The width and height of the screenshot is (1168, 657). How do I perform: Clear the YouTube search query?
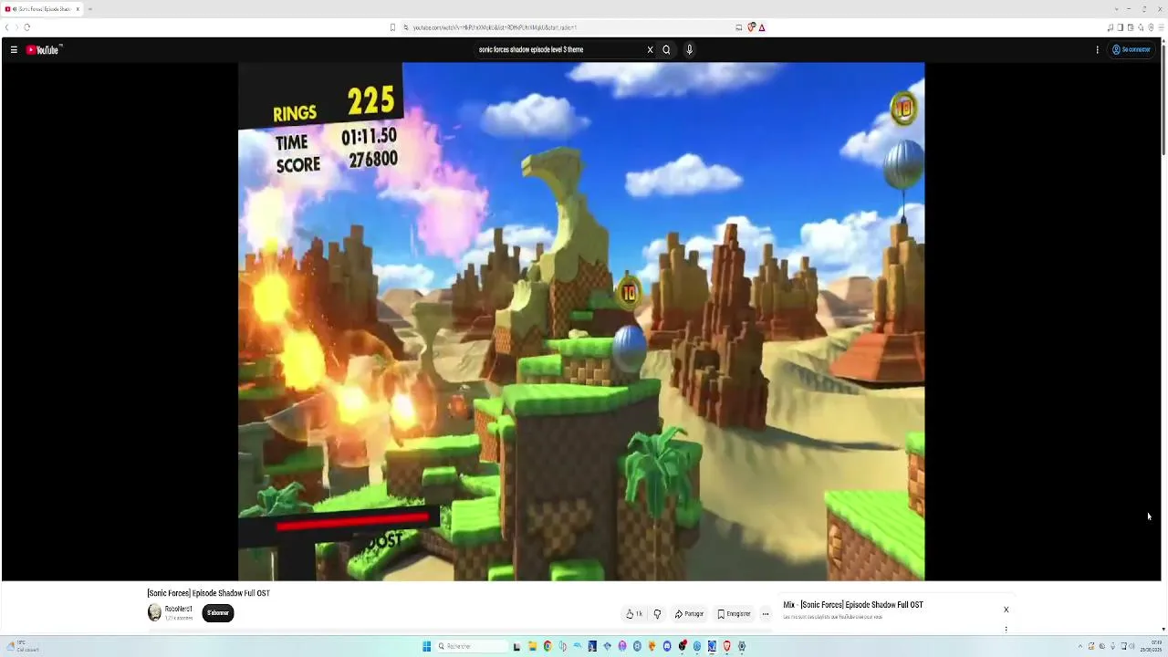(650, 50)
